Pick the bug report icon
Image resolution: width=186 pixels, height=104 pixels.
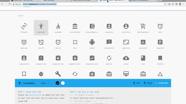click(41, 74)
